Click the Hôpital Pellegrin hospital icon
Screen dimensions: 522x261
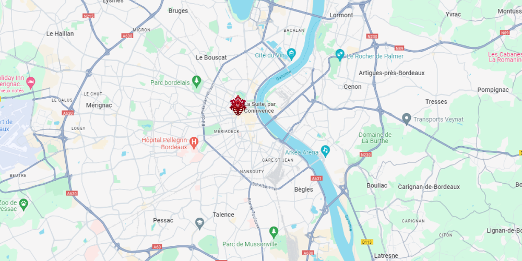pos(194,143)
